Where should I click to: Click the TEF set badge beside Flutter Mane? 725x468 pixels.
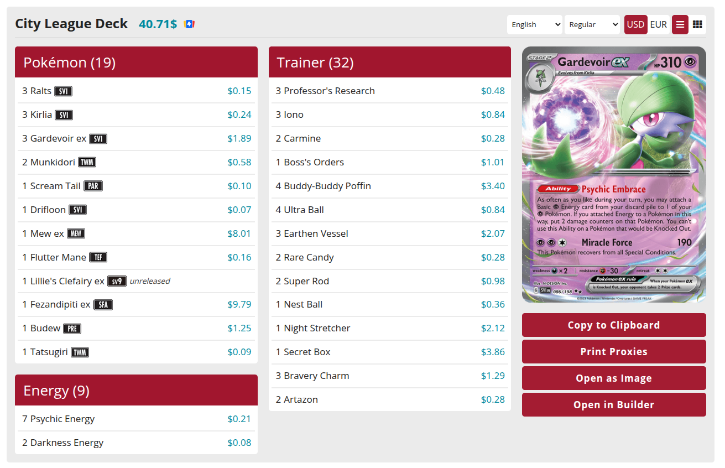98,258
